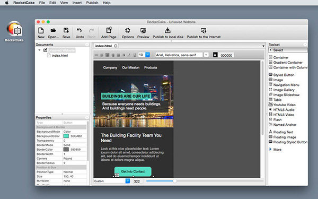Screen dimensions: 318x199
Task: Open the Publish menu
Action: [x=92, y=3]
